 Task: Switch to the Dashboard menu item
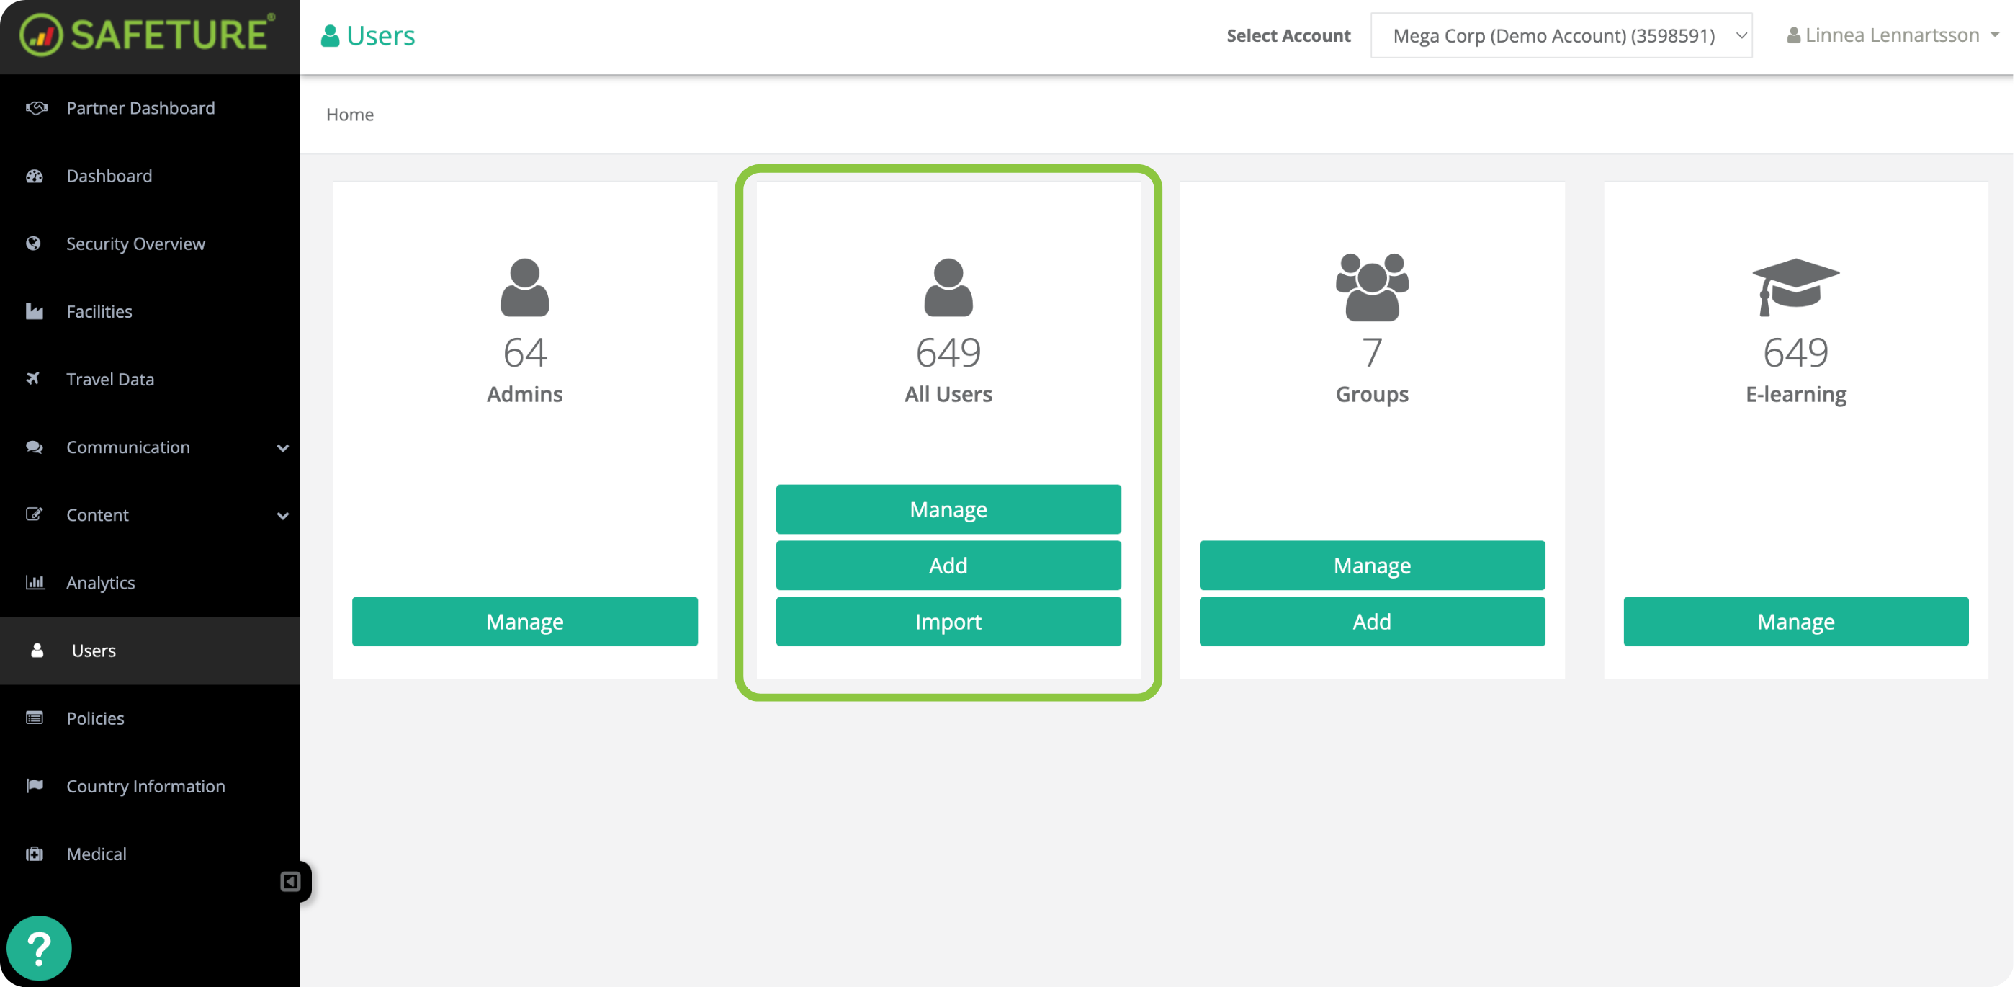coord(109,175)
